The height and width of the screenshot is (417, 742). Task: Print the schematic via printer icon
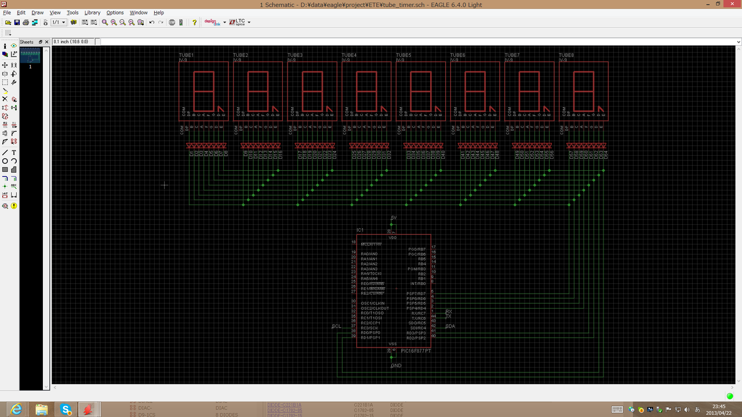(x=26, y=23)
